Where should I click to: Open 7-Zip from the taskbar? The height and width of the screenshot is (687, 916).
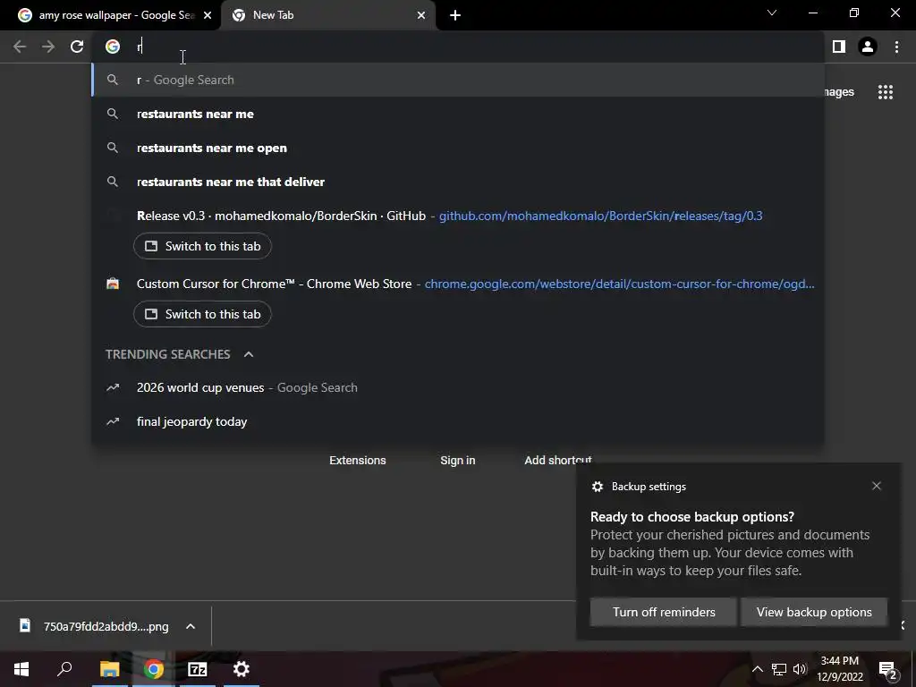198,669
